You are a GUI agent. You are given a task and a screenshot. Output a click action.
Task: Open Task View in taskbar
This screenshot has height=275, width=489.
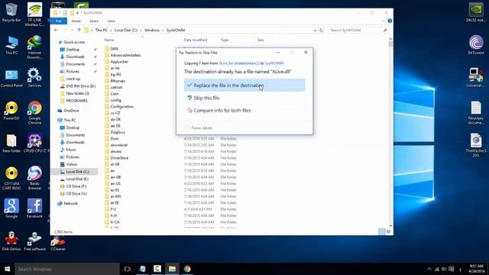[x=127, y=269]
